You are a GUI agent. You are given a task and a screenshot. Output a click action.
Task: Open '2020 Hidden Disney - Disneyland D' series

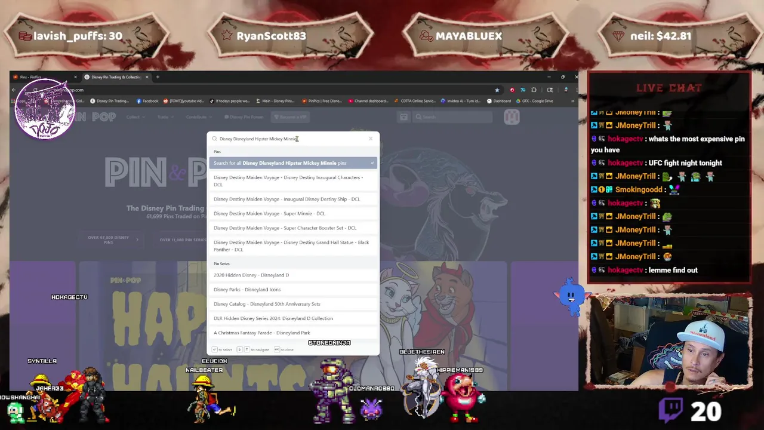(x=293, y=275)
